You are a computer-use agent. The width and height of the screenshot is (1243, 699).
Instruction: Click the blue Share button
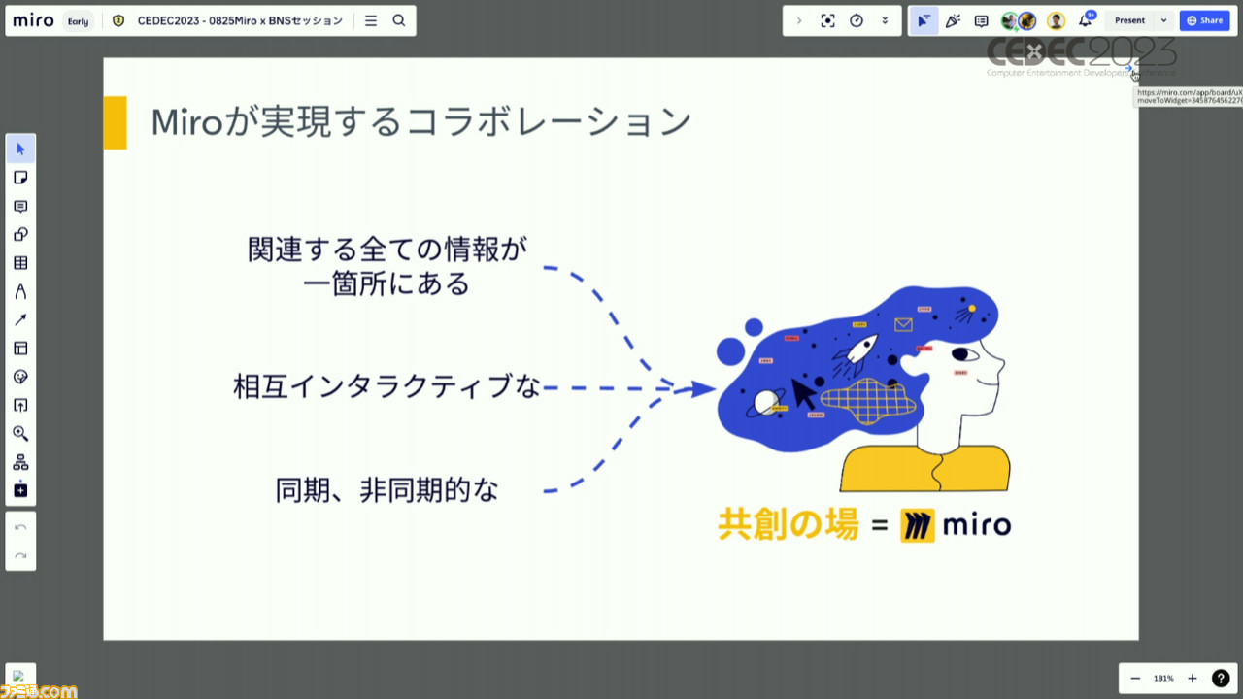(1205, 20)
